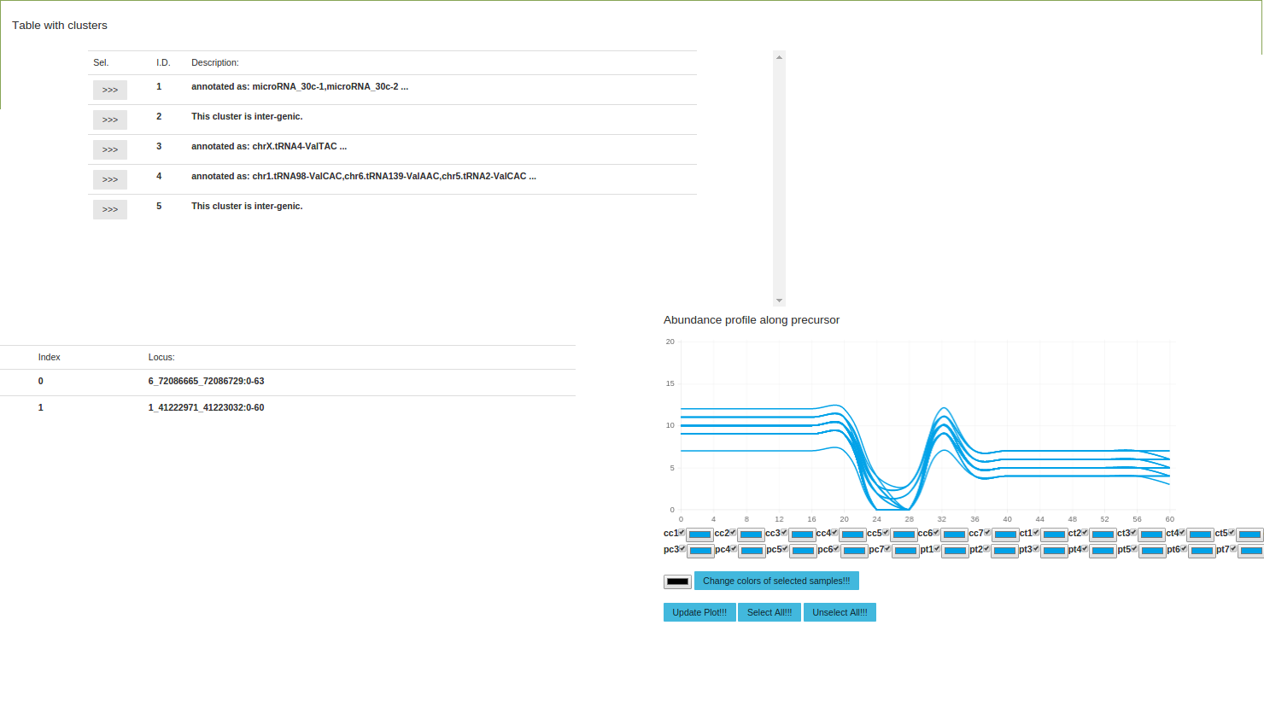Open the cc4 sample color swatch
The image size is (1264, 707).
click(x=852, y=535)
